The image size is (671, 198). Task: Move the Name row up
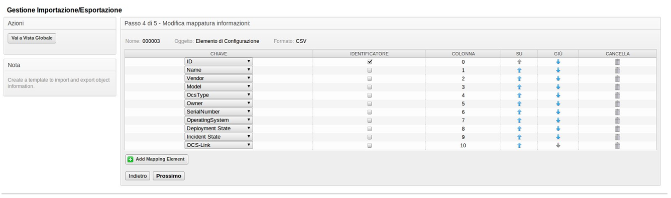(519, 70)
